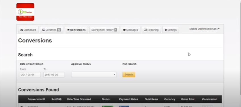Click the From date field 2017-05-01
Viewport: 241px width, 107px height.
click(30, 75)
